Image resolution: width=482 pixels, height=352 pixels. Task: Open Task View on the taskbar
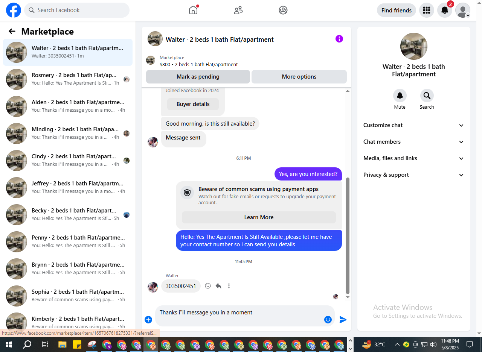coord(45,344)
